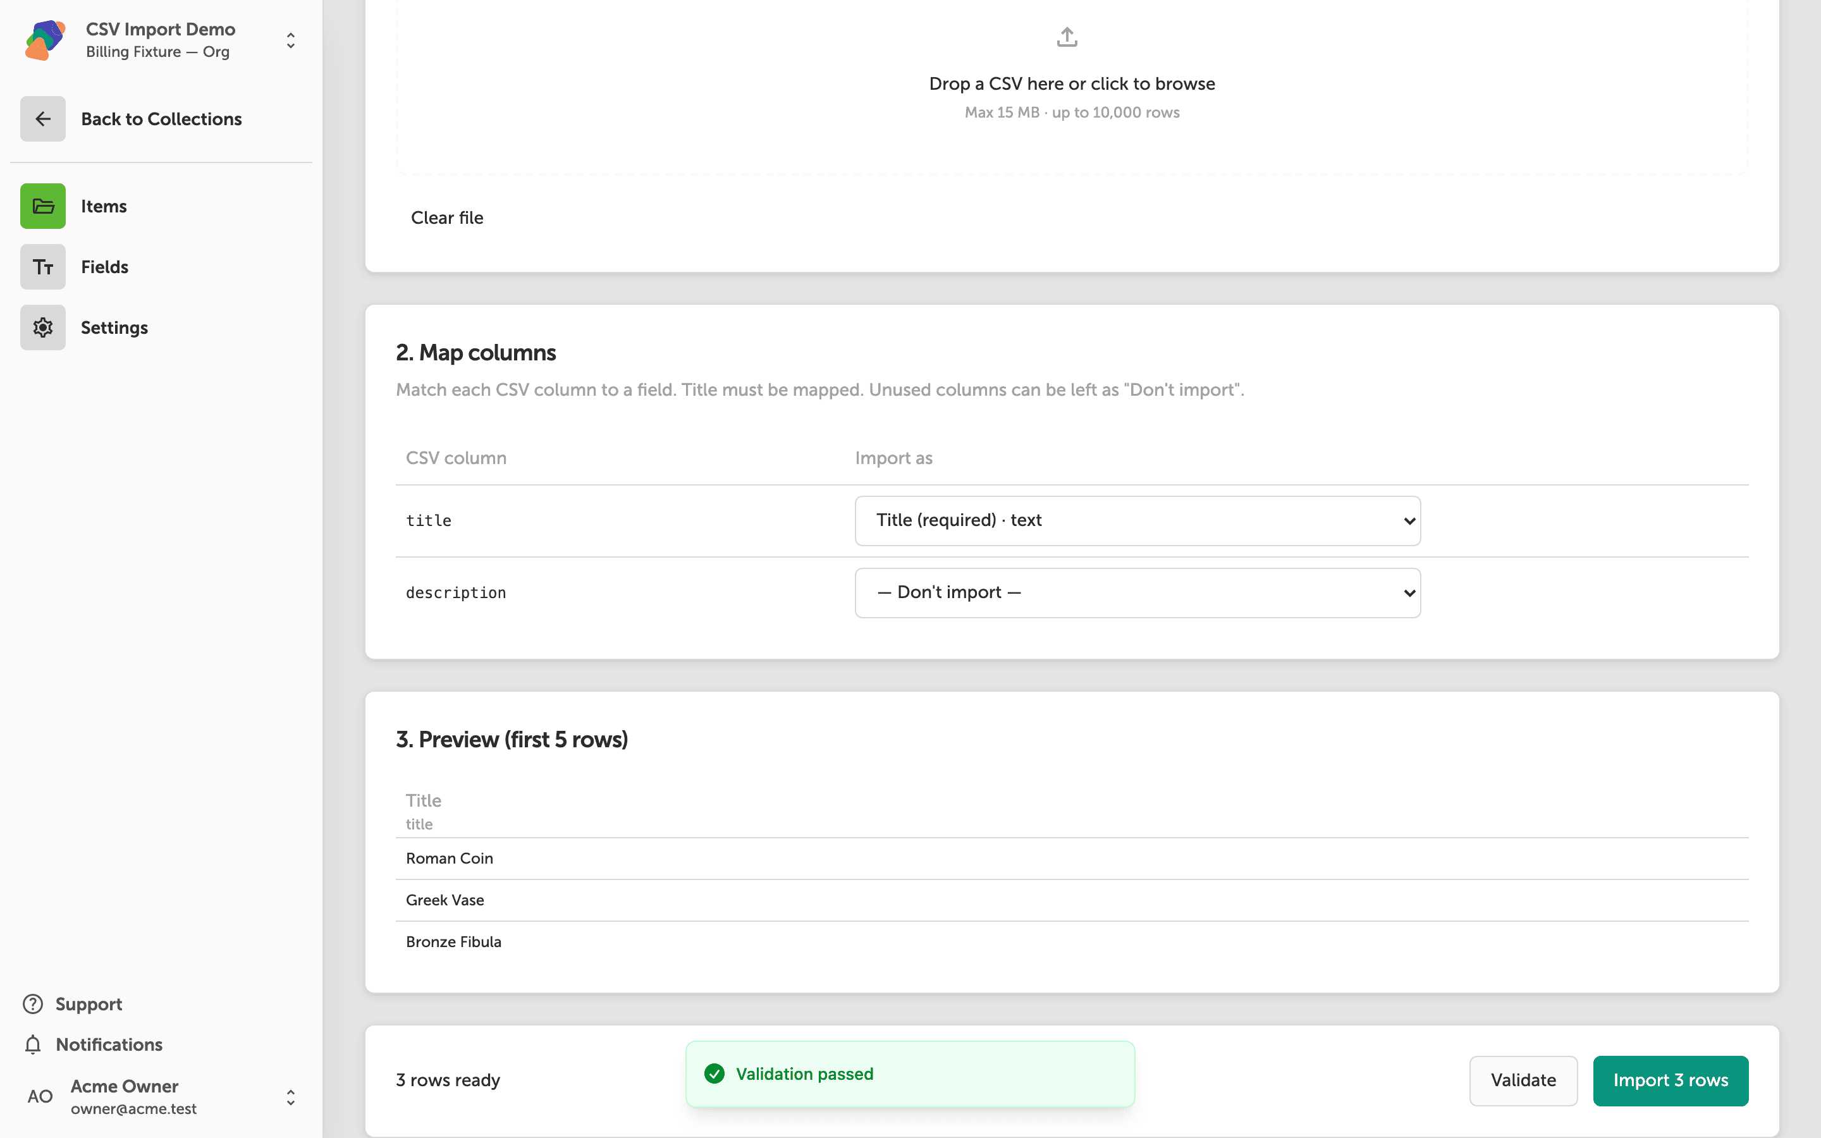Screen dimensions: 1821x1138
Task: Click 'Billing Fixture — Org' subtitle
Action: coord(158,52)
